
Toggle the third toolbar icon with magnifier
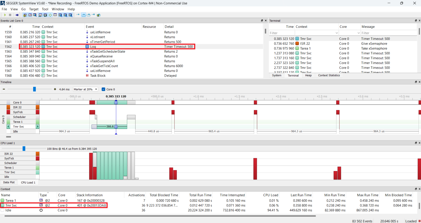[35, 15]
